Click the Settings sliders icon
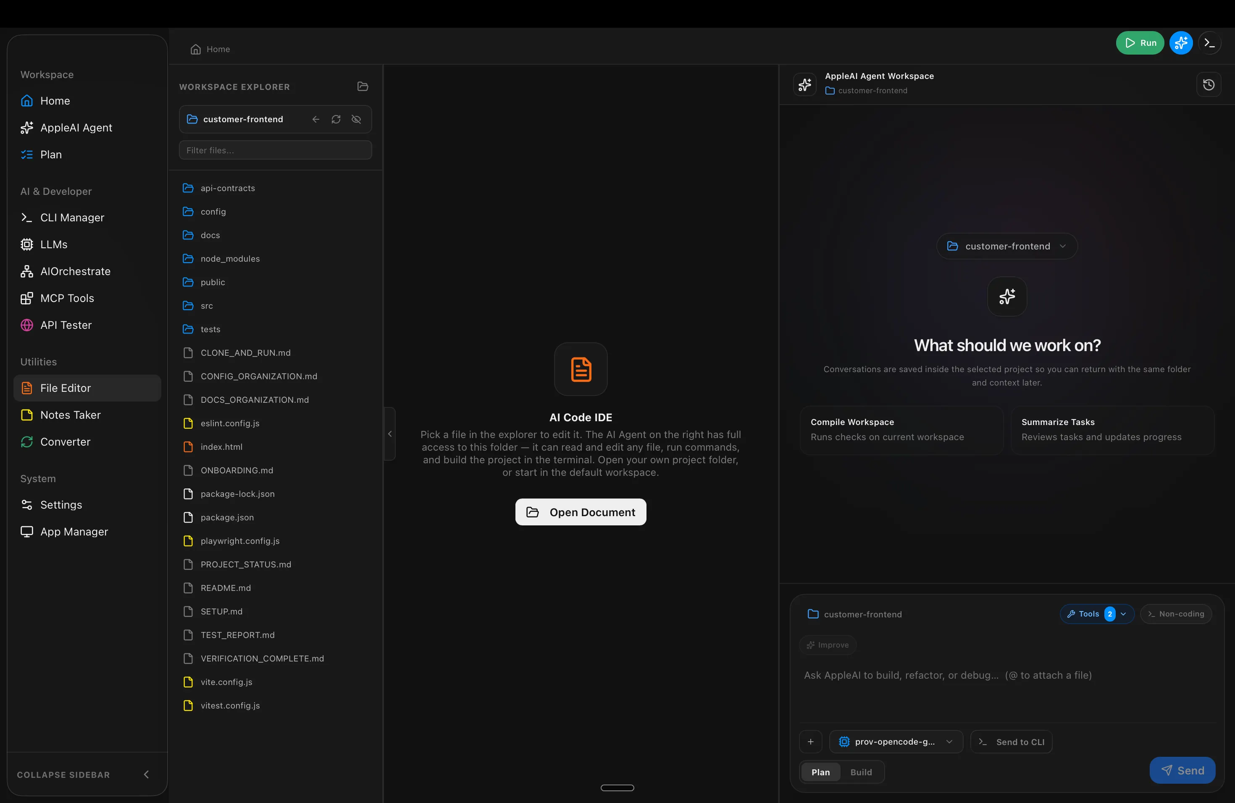1235x803 pixels. coord(26,505)
